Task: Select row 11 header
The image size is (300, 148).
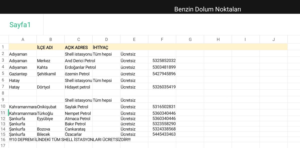Action: 4,113
